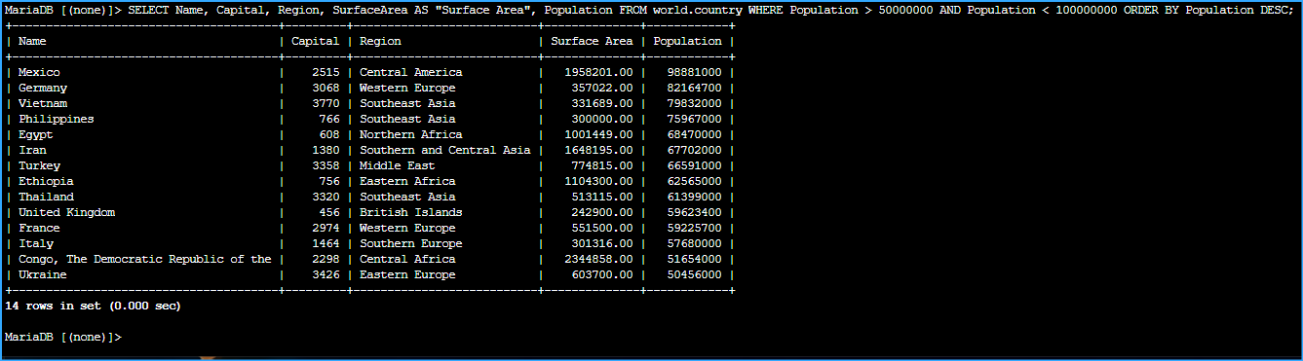The image size is (1303, 361).
Task: Click capital value 766
Action: [x=329, y=120]
